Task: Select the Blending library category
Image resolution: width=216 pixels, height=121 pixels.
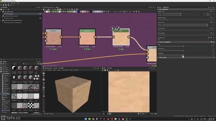Action: 6,103
